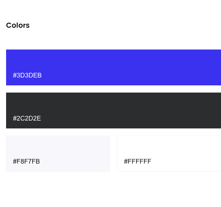This screenshot has width=221, height=207.
Task: Click the letters EB ending the blue hex code
Action: (x=38, y=75)
